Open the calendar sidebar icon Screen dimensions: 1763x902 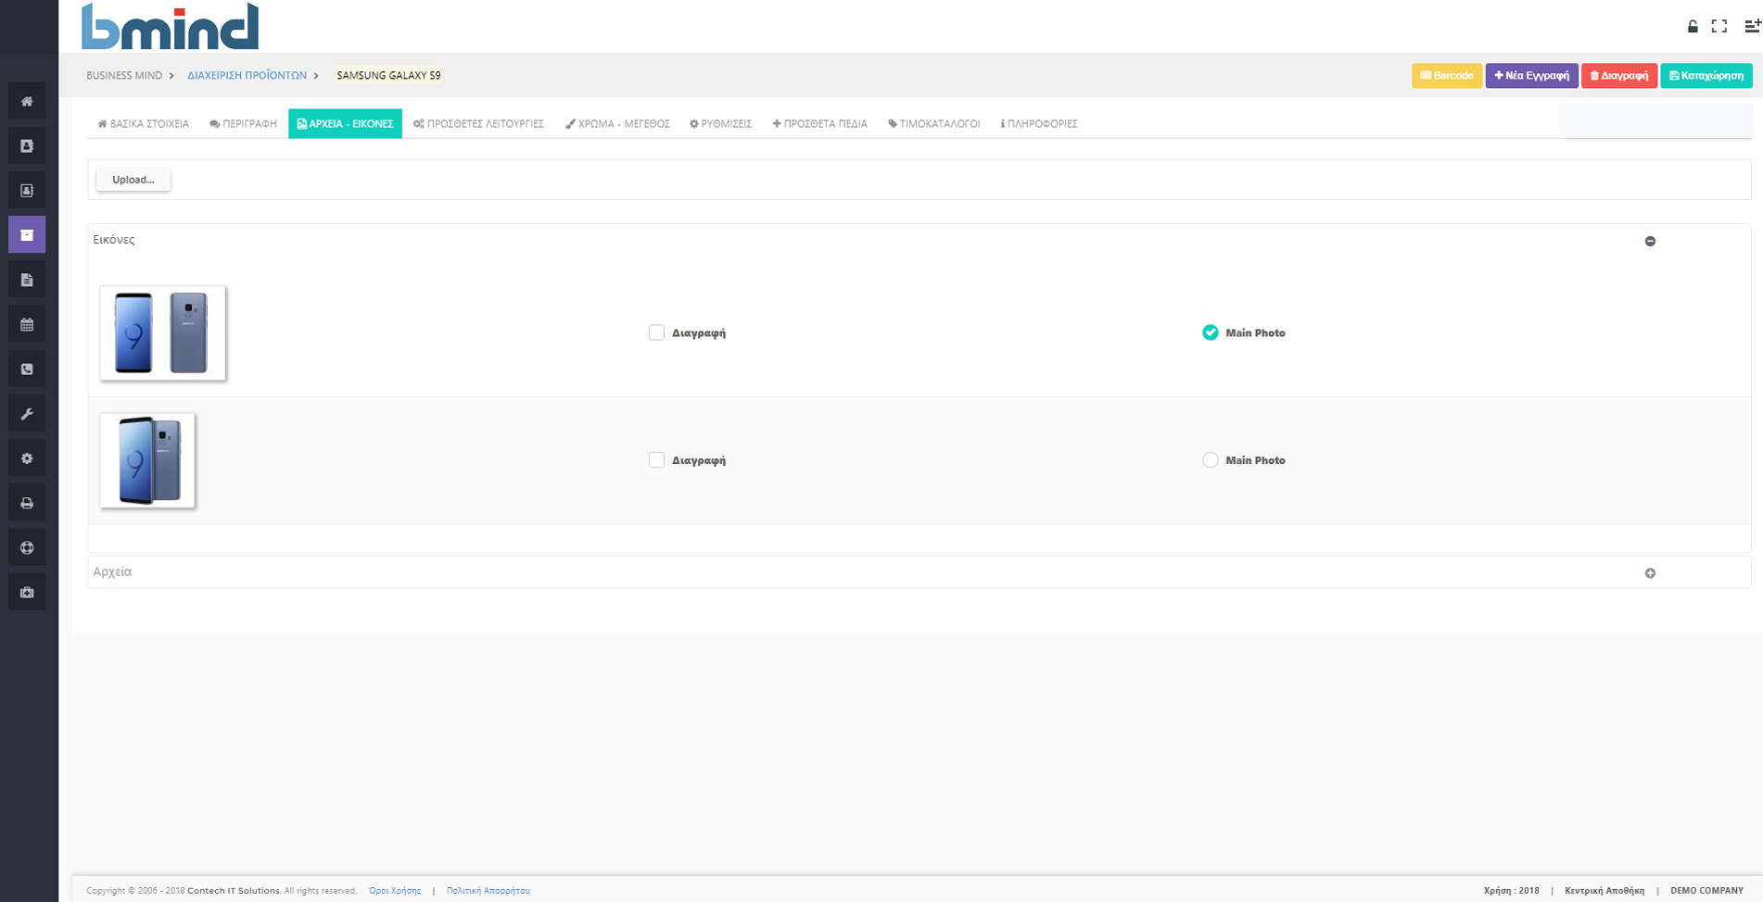coord(27,324)
